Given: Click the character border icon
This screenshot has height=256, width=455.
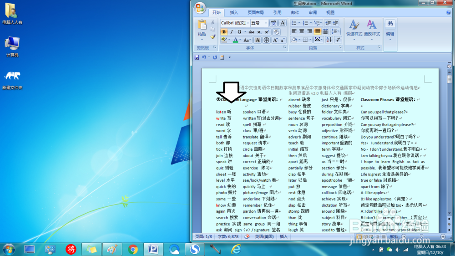Looking at the screenshot, I should (x=283, y=23).
